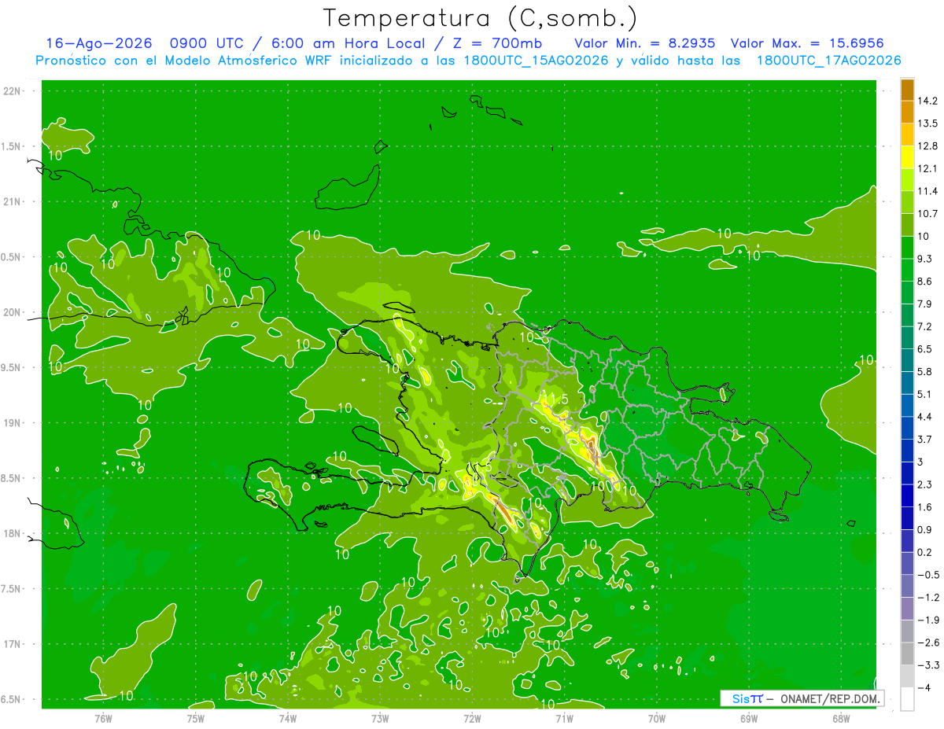This screenshot has height=729, width=944.
Task: Click the legend value "7.9"
Action: pyautogui.click(x=926, y=304)
